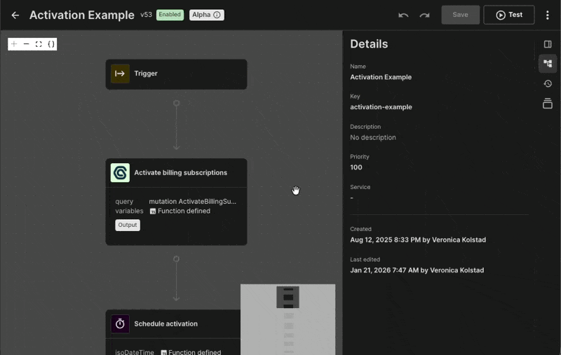Click the billing subscriptions node logo icon
The height and width of the screenshot is (355, 561).
pos(120,173)
